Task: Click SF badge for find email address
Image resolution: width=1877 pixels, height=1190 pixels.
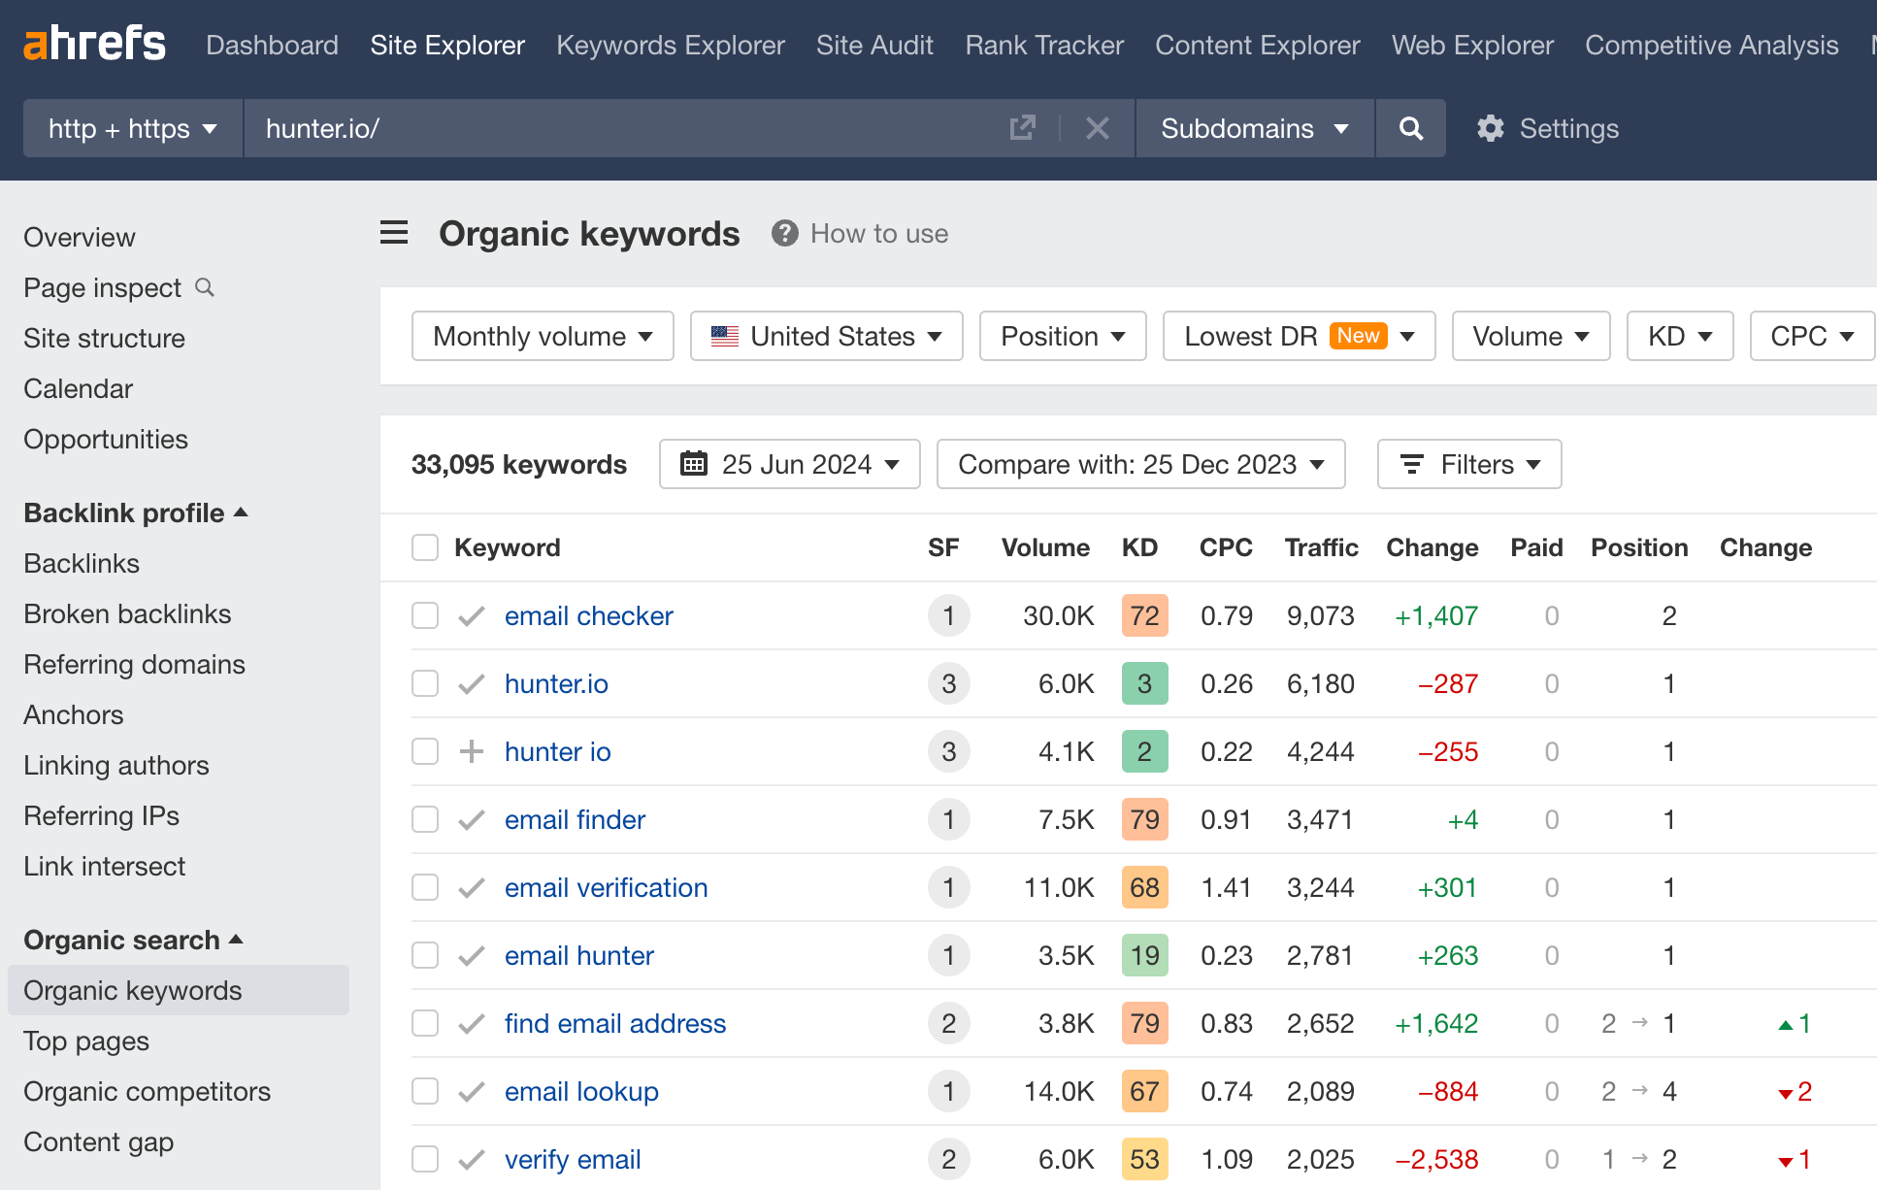Action: pyautogui.click(x=948, y=1023)
